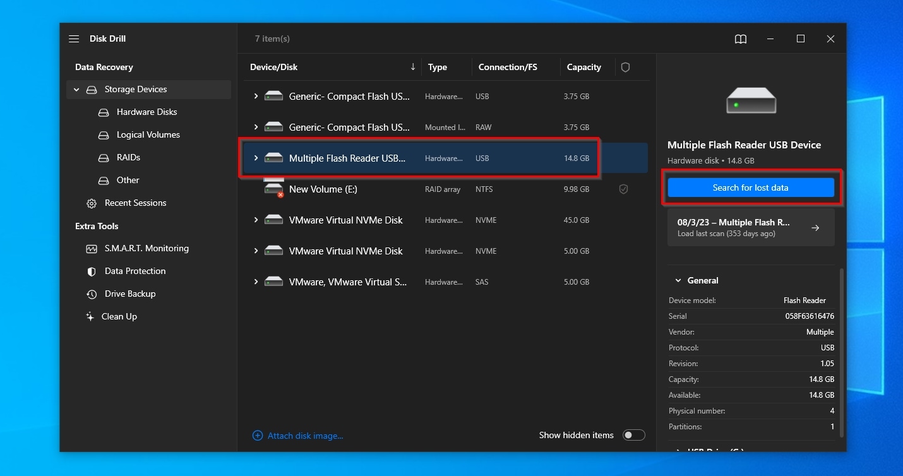903x476 pixels.
Task: Open Recent Sessions
Action: [136, 203]
